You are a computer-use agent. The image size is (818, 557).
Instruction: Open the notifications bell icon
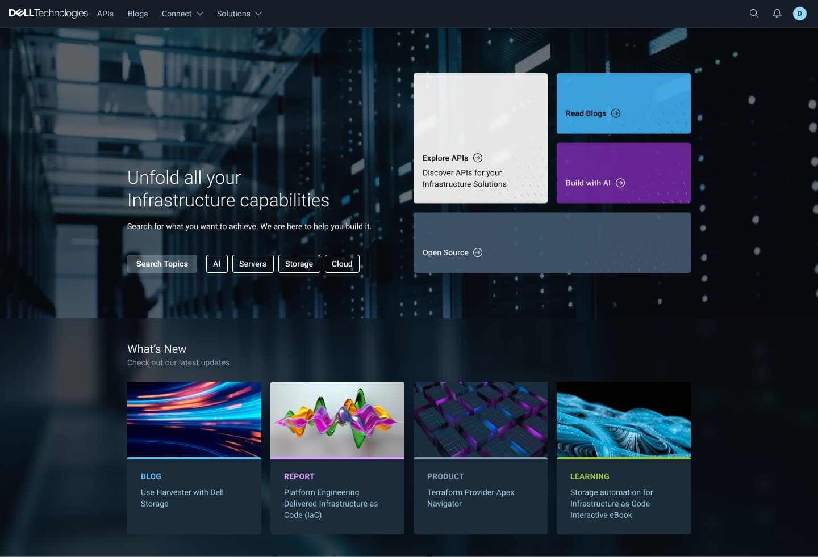coord(777,14)
